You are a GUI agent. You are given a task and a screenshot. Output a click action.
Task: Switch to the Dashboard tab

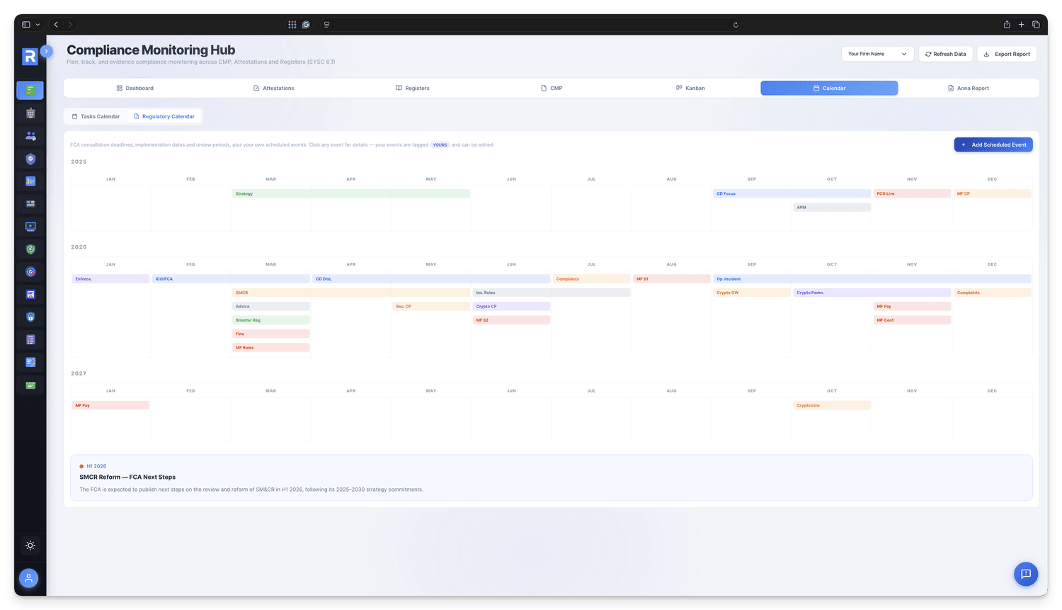(x=135, y=88)
